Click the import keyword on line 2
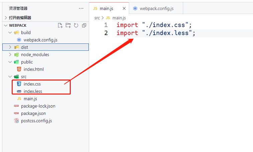This screenshot has width=253, height=152. [127, 33]
